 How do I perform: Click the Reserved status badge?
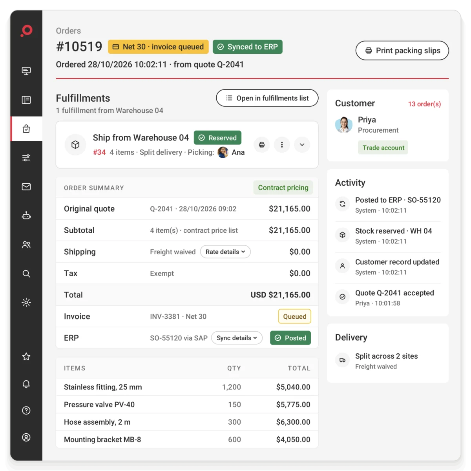(217, 138)
